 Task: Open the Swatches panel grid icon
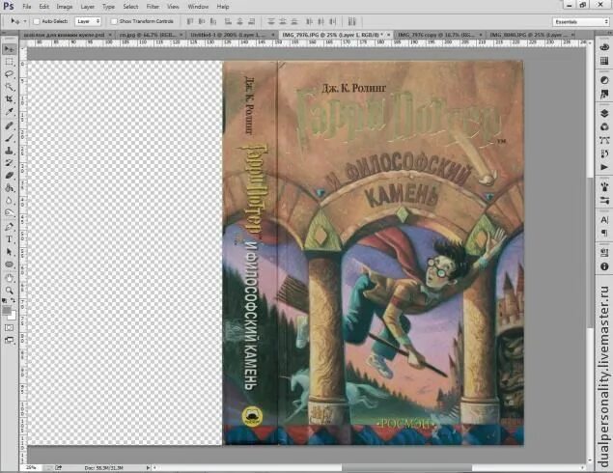[x=604, y=61]
